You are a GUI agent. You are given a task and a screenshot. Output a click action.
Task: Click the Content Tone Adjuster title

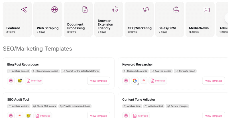point(139,100)
